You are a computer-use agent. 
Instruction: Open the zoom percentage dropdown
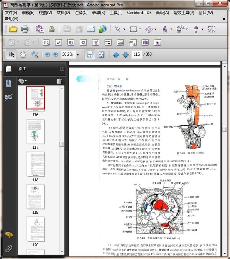point(78,54)
